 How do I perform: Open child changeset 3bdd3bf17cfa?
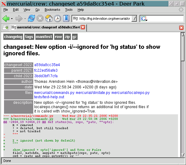coord(46,76)
